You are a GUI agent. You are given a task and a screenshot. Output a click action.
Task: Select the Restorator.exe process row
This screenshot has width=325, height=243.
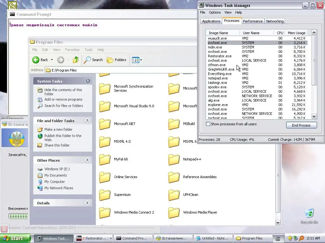point(257,56)
